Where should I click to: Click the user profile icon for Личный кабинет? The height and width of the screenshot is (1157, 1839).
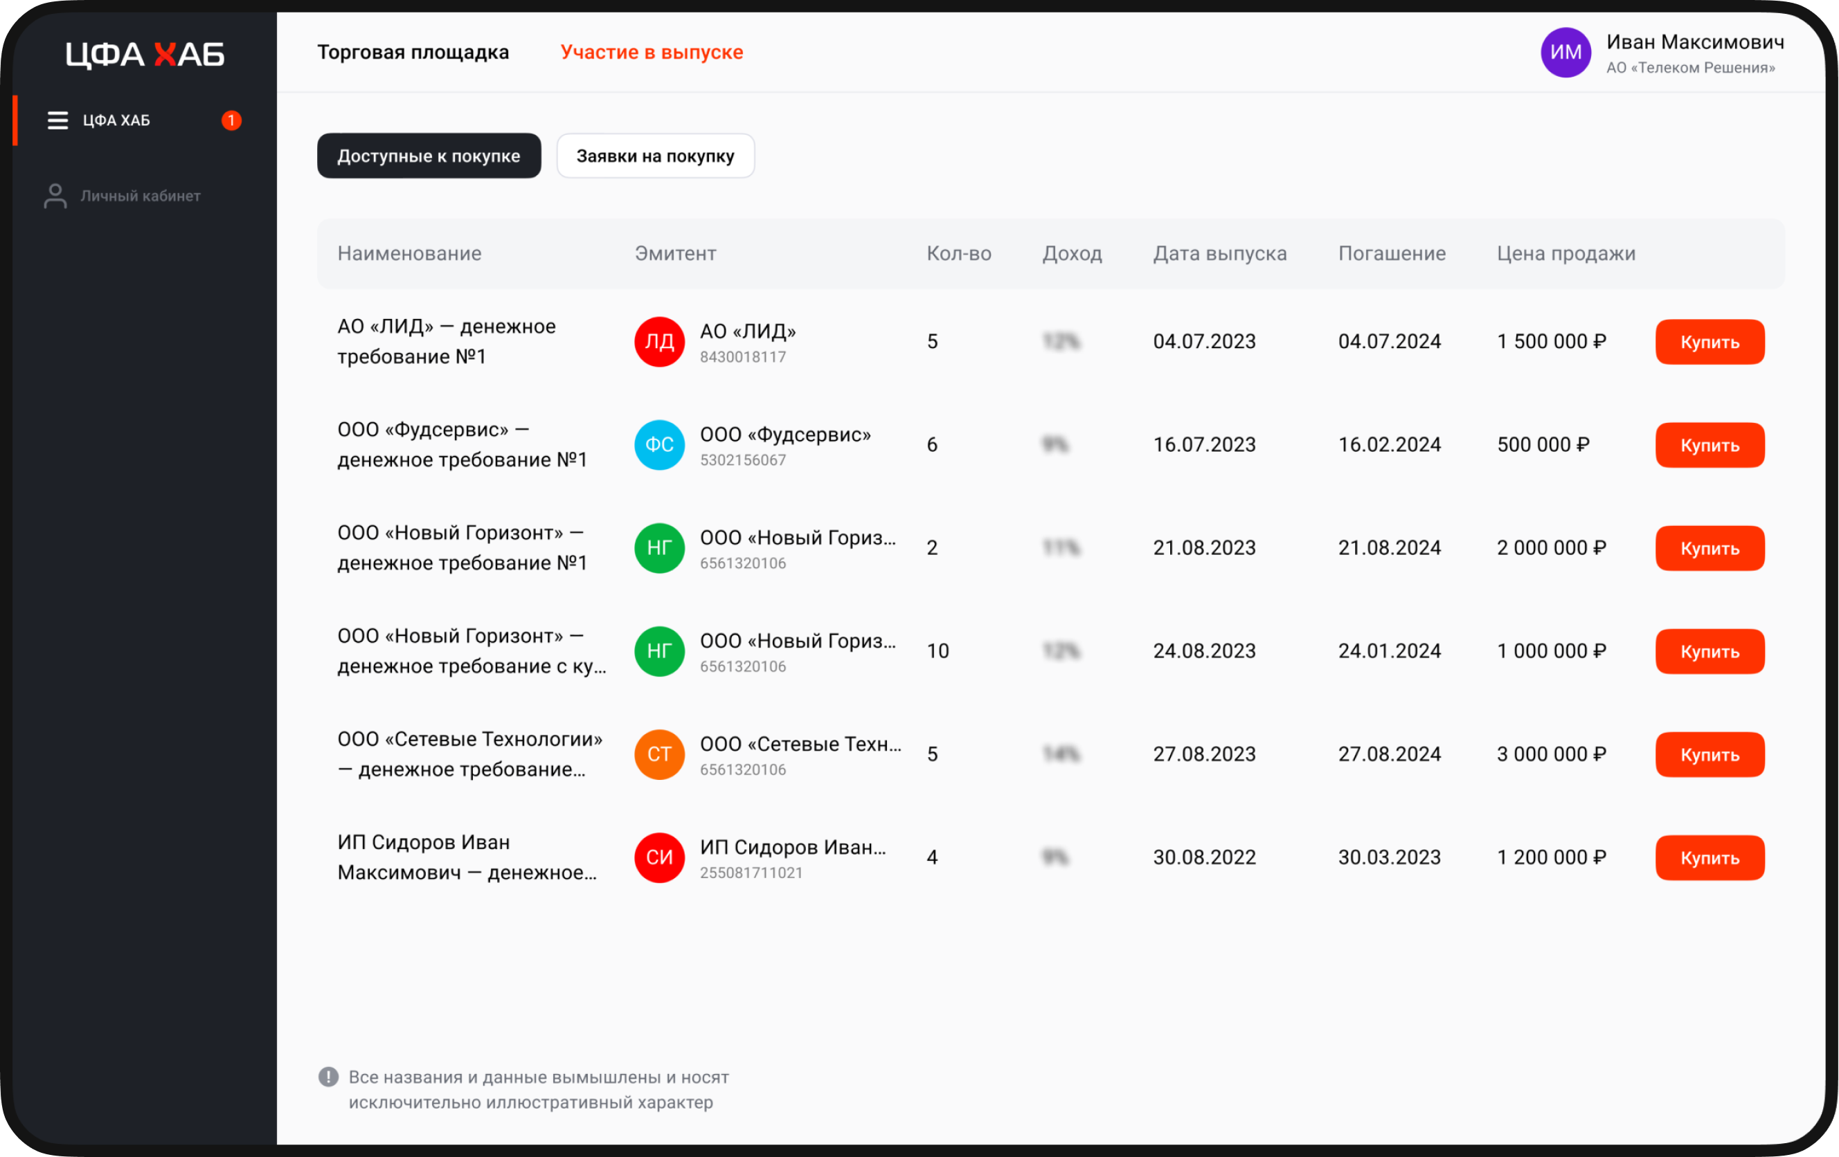coord(55,196)
